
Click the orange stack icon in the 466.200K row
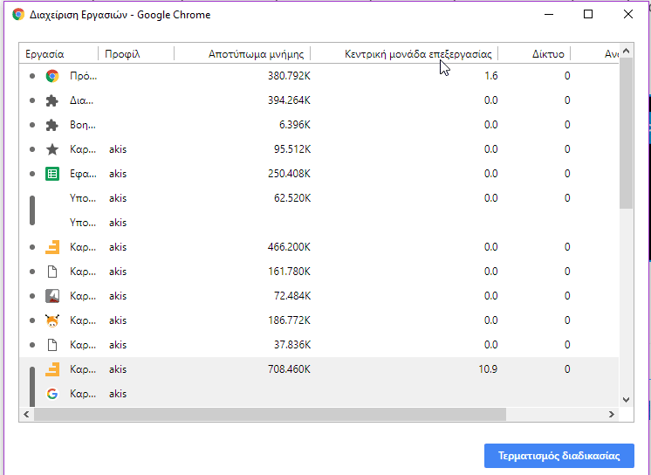pos(52,247)
